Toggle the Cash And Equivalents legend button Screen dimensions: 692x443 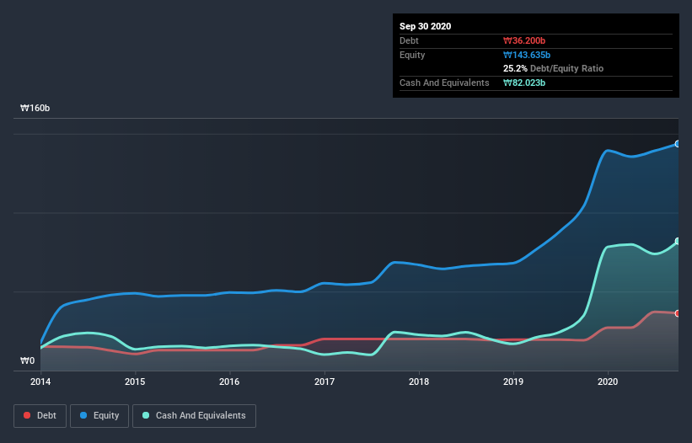(194, 416)
